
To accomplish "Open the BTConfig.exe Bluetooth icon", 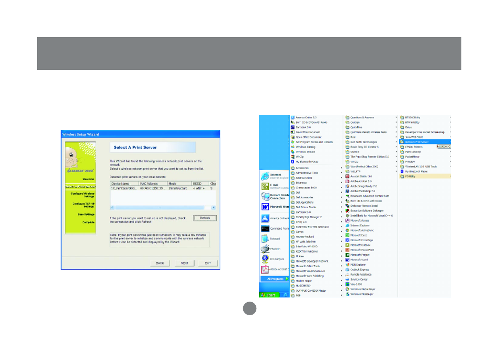I will pyautogui.click(x=265, y=259).
